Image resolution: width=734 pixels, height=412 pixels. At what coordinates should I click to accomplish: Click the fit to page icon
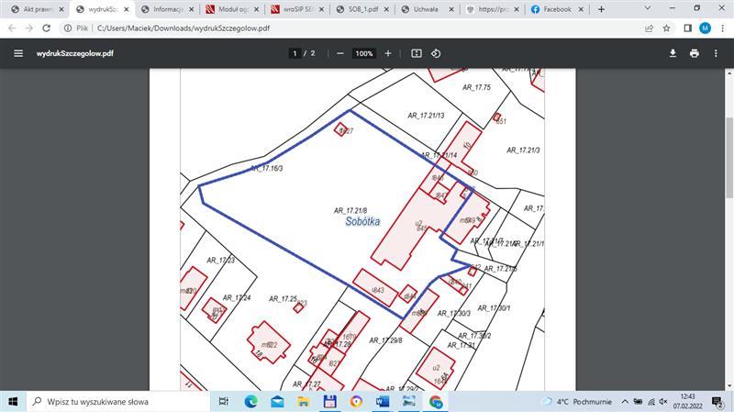point(417,53)
